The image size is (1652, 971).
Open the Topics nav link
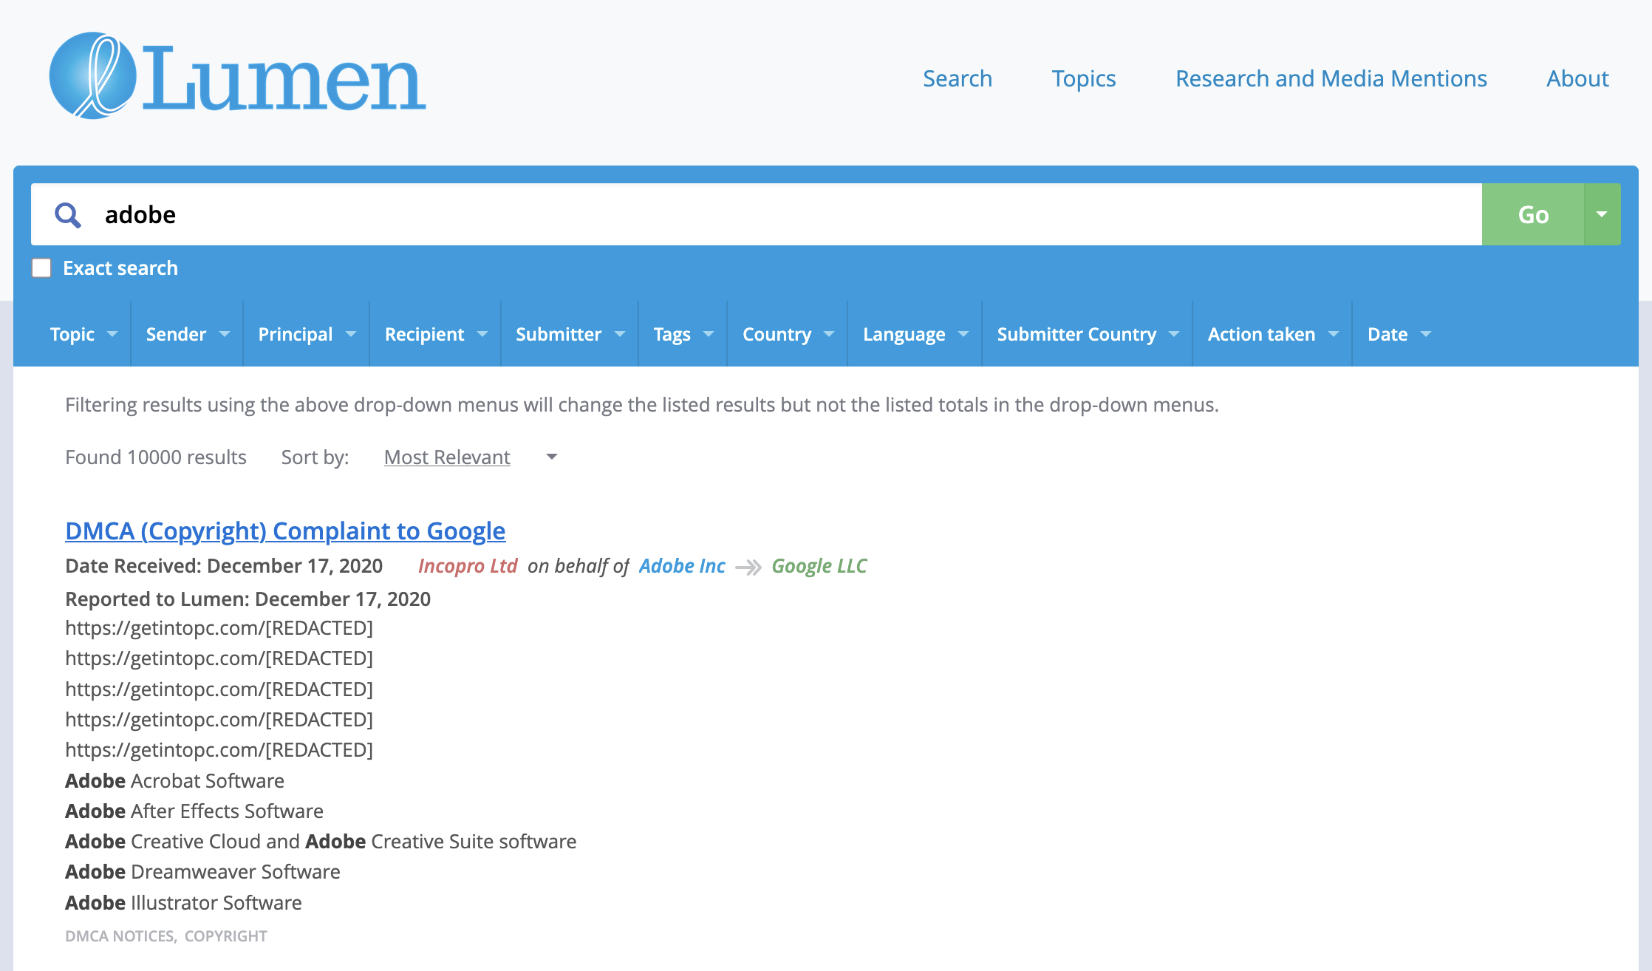coord(1084,78)
